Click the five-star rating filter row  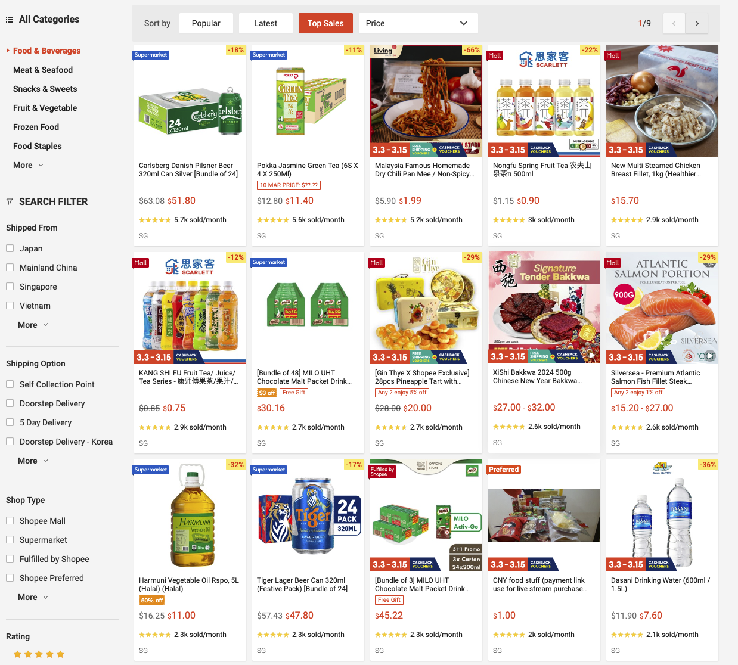point(39,654)
